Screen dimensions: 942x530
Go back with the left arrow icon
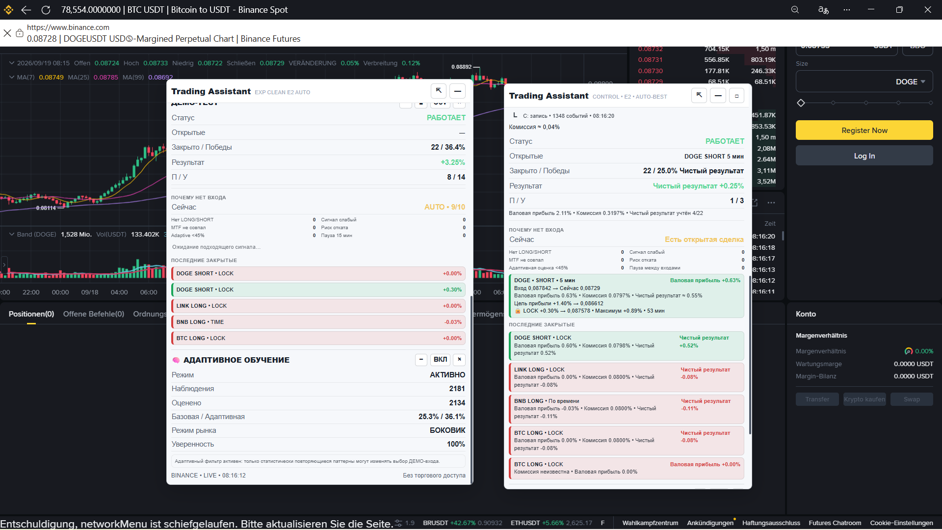[x=26, y=10]
